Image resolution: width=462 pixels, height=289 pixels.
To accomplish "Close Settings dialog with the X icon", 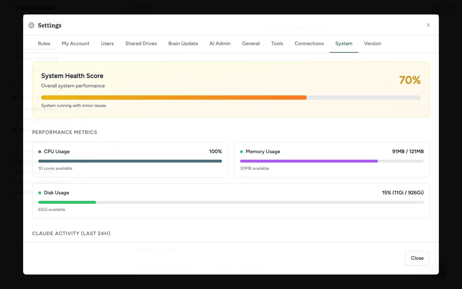I will click(428, 25).
